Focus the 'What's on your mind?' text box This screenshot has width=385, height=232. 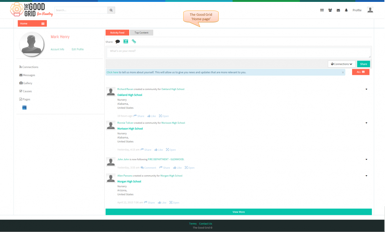[x=239, y=53]
